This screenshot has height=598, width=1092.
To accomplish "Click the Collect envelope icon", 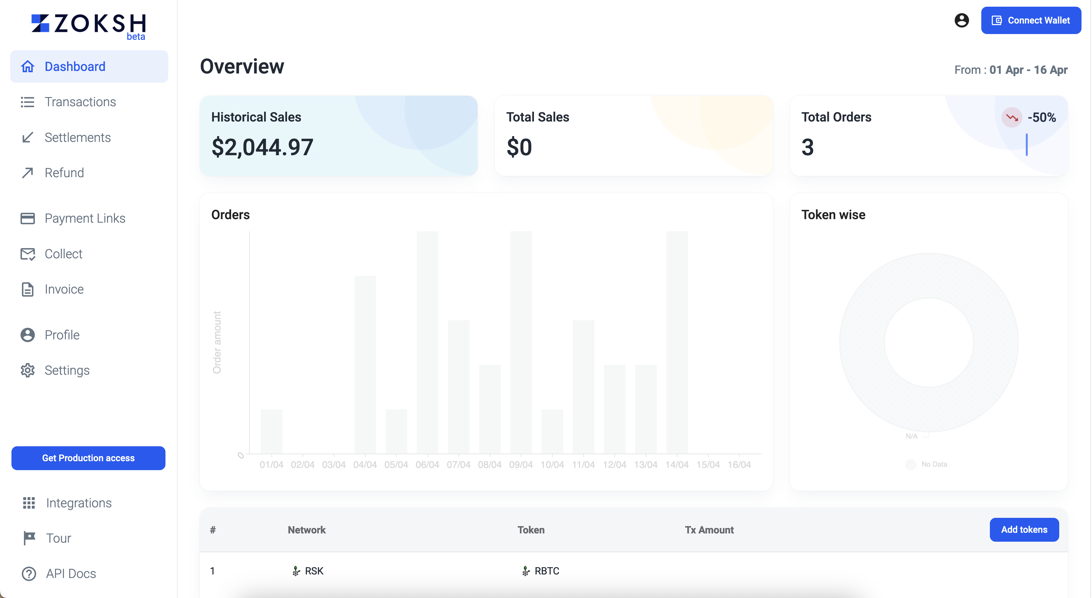I will 28,254.
